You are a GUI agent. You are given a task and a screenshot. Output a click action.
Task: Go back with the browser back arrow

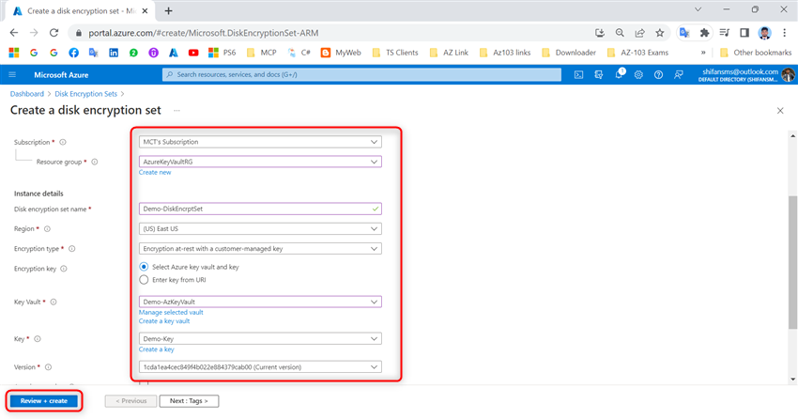tap(14, 33)
